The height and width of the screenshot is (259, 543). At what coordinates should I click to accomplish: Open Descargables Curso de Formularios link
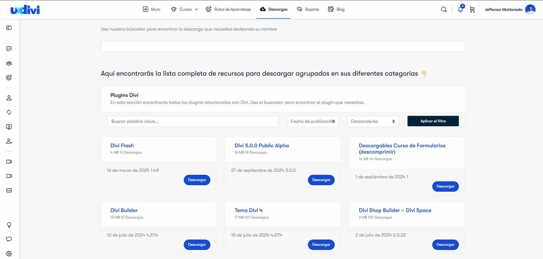pos(402,149)
